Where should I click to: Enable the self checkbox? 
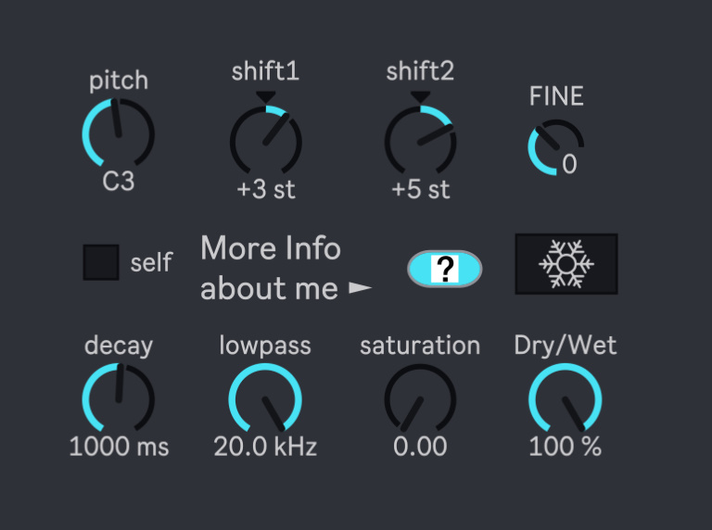[101, 262]
